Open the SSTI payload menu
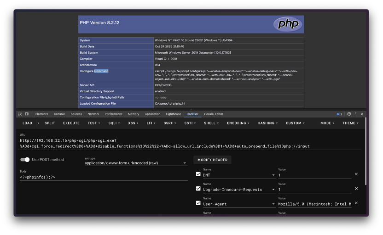This screenshot has width=383, height=235. [190, 123]
